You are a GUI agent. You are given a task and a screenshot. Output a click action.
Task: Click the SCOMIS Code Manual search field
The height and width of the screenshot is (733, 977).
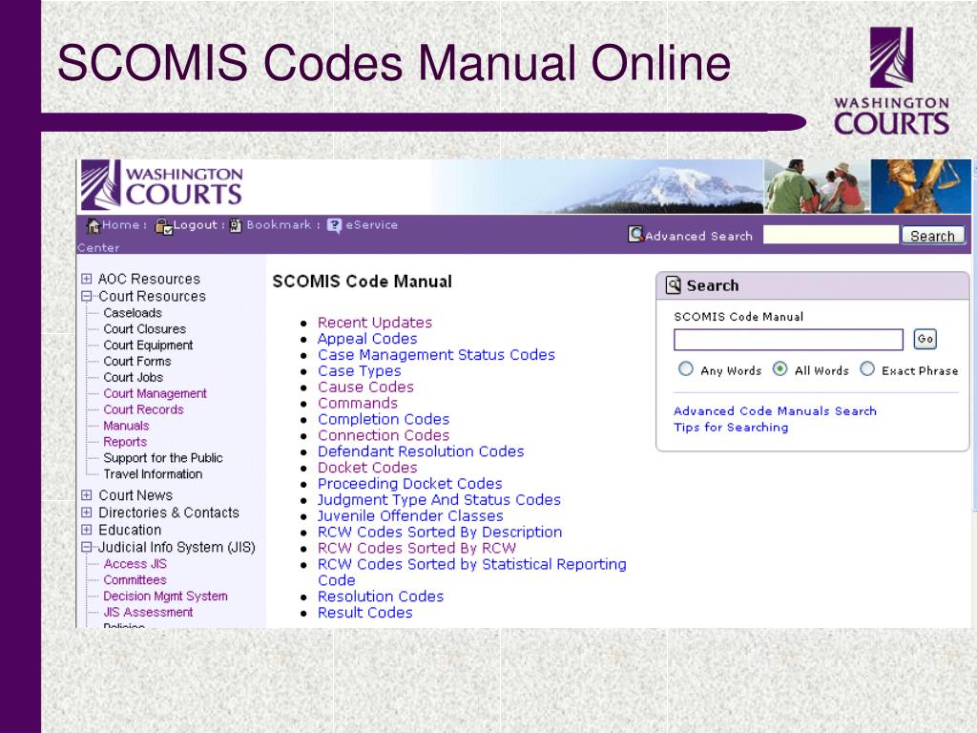788,340
